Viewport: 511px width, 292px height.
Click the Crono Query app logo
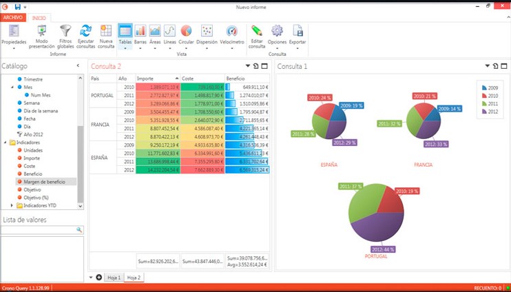[5, 7]
